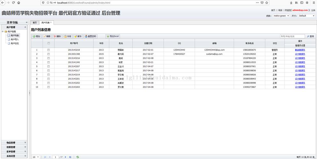Click the 冻结 (freeze) lock button
This screenshot has height=159, width=317.
click(x=68, y=36)
